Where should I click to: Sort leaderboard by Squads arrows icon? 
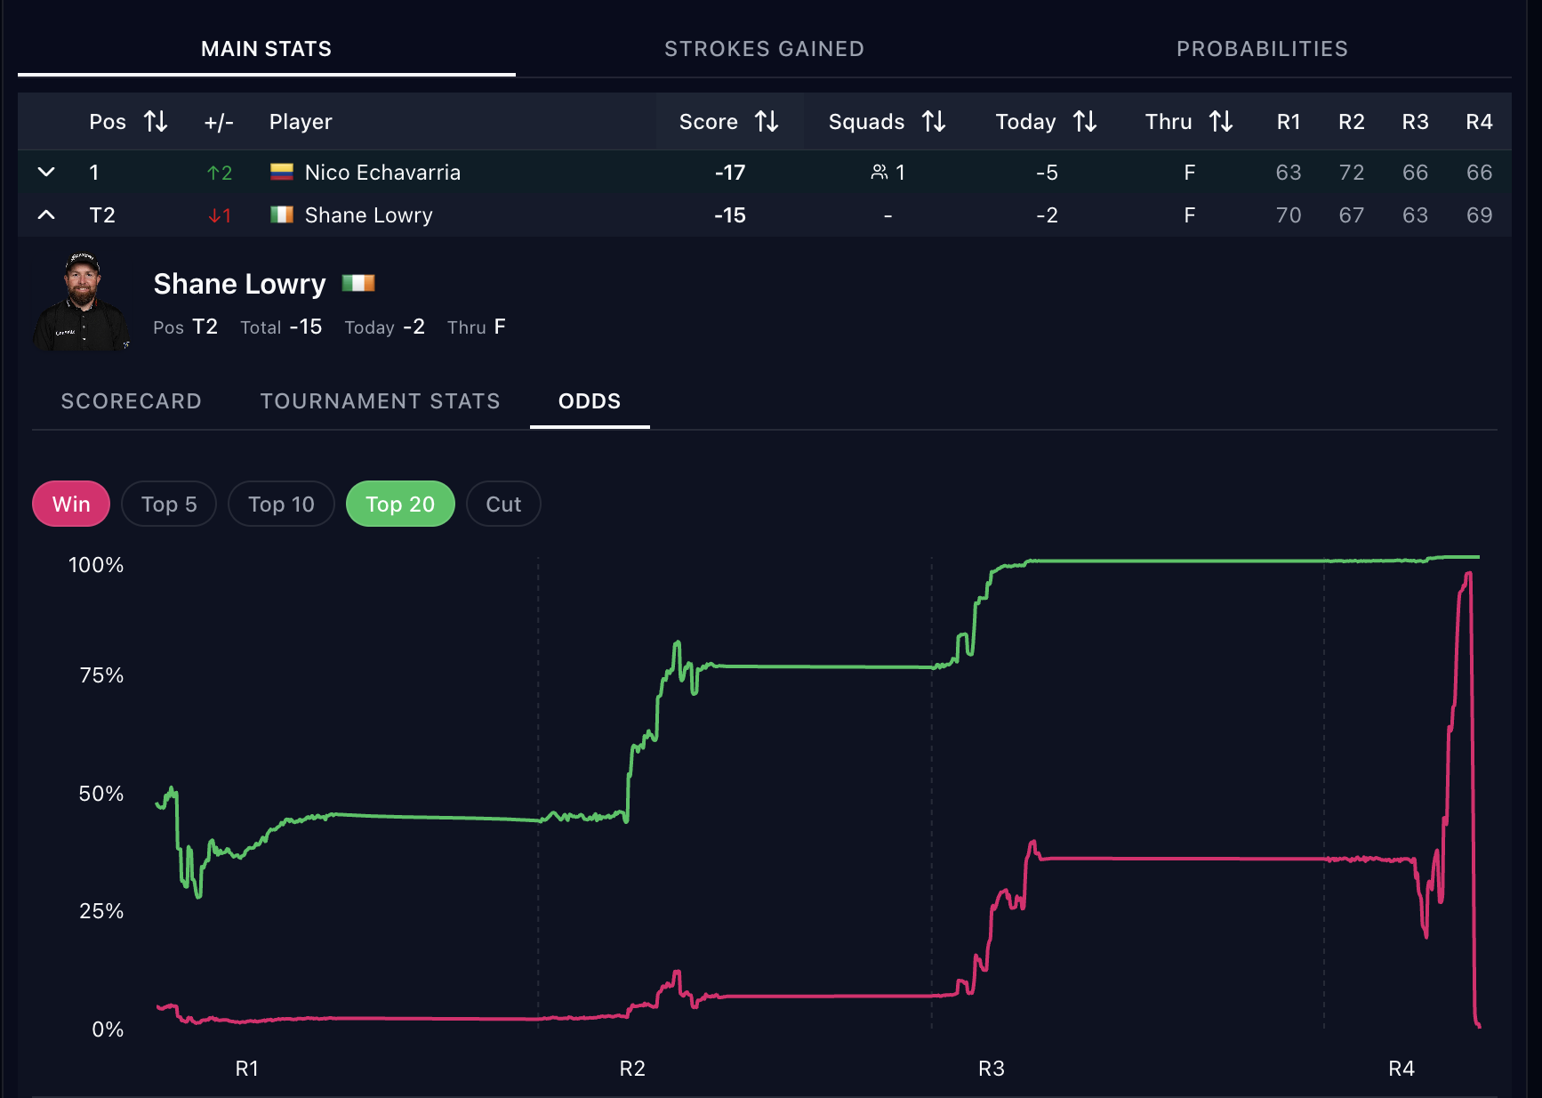934,122
